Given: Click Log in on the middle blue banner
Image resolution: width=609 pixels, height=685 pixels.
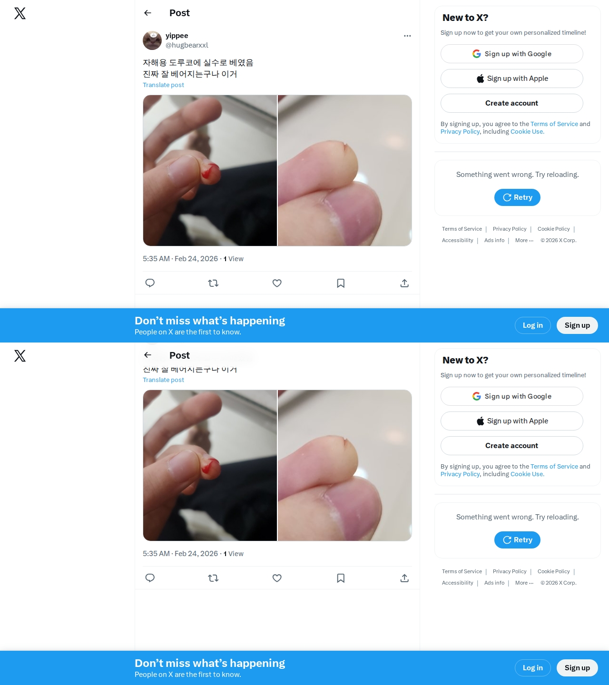Looking at the screenshot, I should click(x=533, y=325).
